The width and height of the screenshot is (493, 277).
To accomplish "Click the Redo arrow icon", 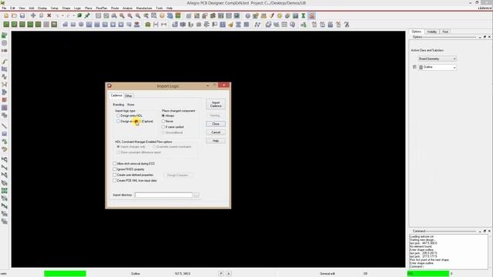I will (x=68, y=15).
